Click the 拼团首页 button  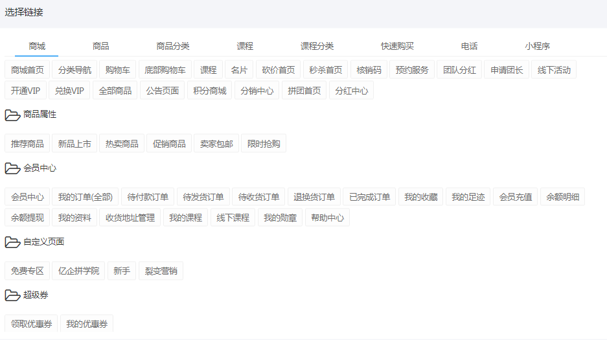pos(304,91)
